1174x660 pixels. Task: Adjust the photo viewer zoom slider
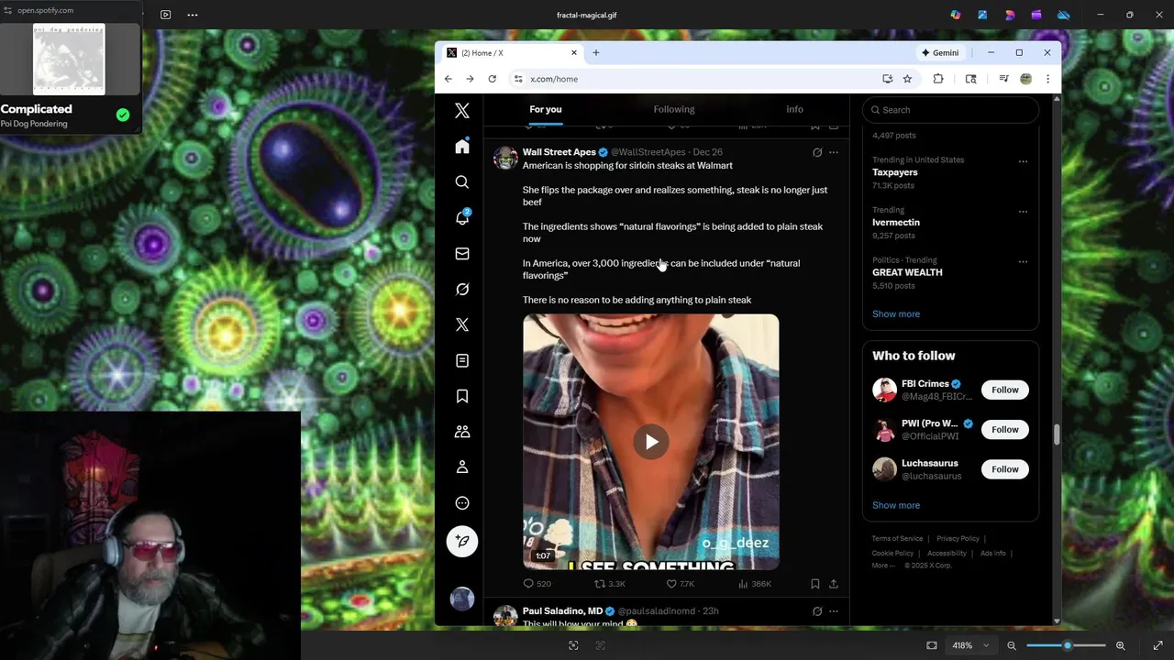coord(1067,645)
